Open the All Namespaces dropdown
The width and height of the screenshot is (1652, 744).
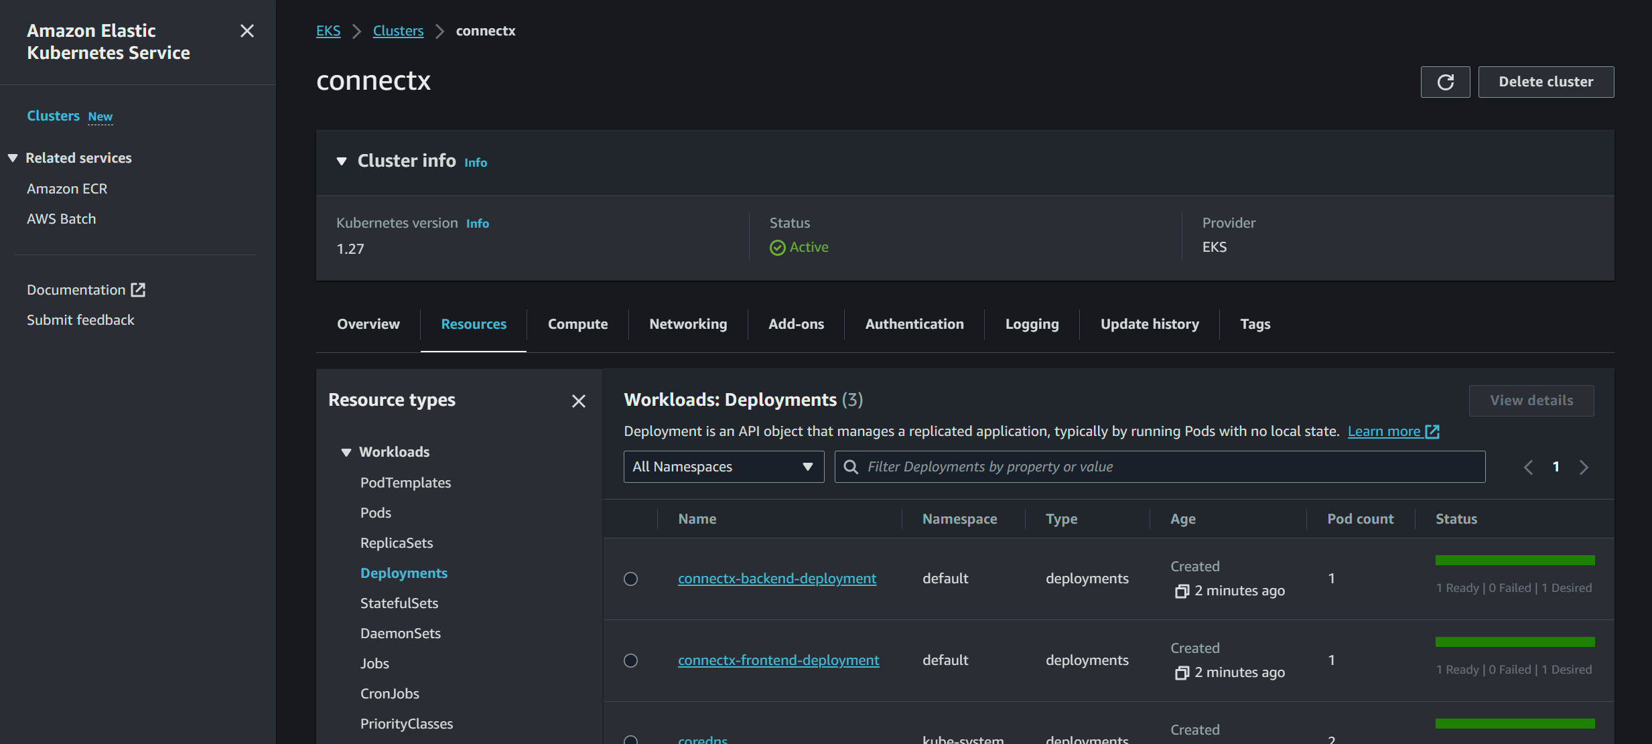724,467
